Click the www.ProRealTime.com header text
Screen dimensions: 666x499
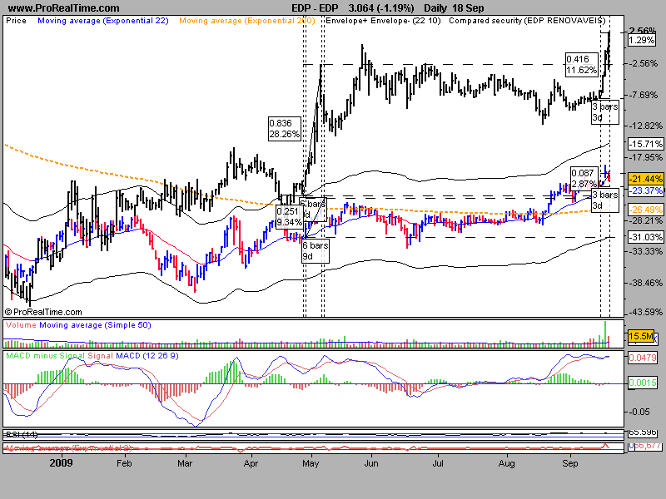tap(64, 8)
